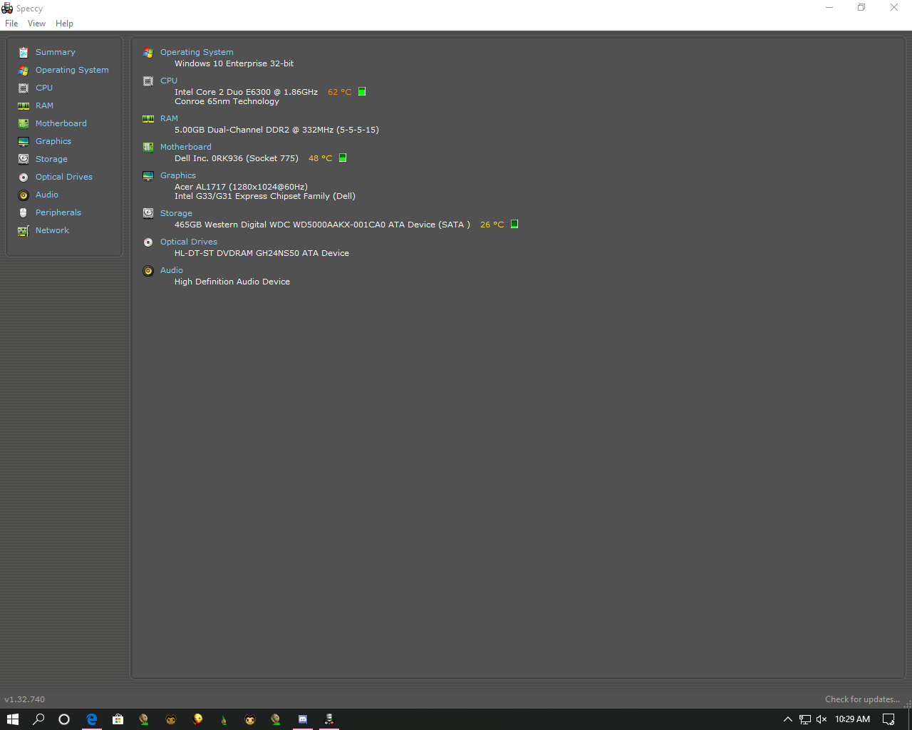The width and height of the screenshot is (912, 730).
Task: Click the Graphics heading in summary pane
Action: (178, 175)
